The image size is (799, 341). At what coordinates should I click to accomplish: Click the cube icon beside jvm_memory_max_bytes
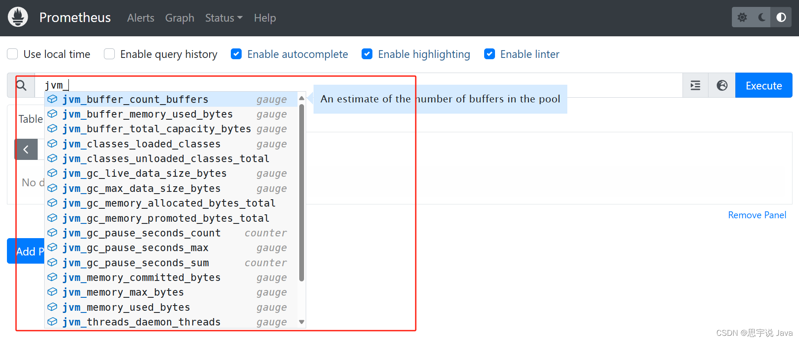[52, 292]
